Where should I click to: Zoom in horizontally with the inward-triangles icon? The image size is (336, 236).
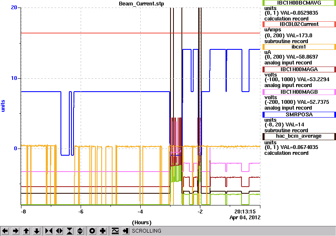(49, 231)
